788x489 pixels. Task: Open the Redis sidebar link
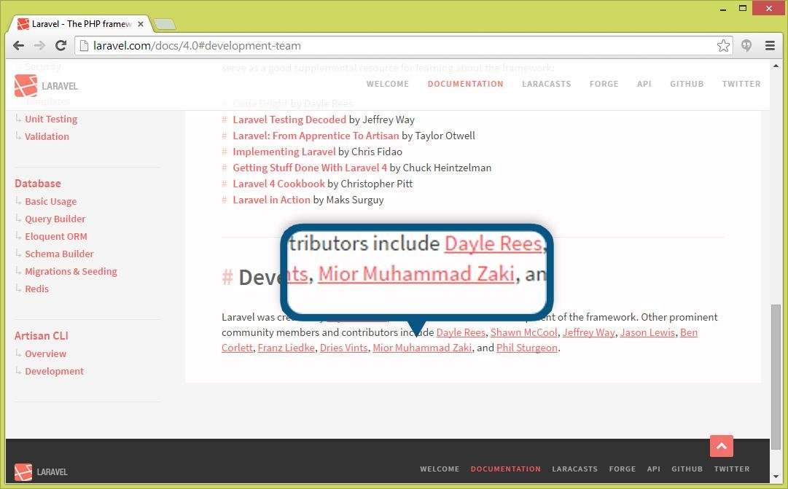(x=36, y=289)
